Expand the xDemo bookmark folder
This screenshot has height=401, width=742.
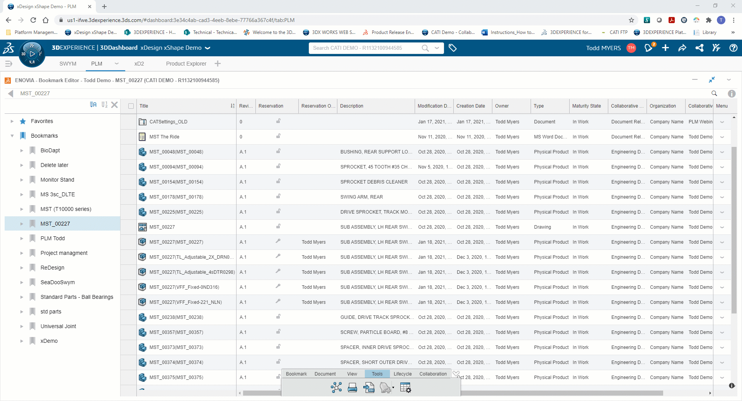(x=22, y=341)
